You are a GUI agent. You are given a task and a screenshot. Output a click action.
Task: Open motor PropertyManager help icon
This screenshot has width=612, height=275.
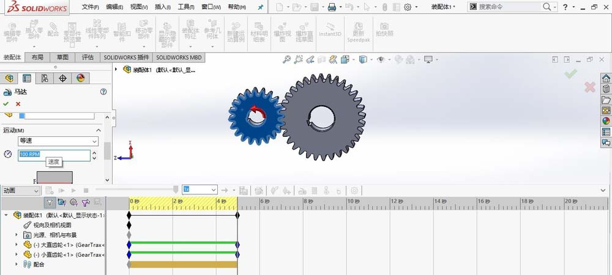(x=103, y=92)
